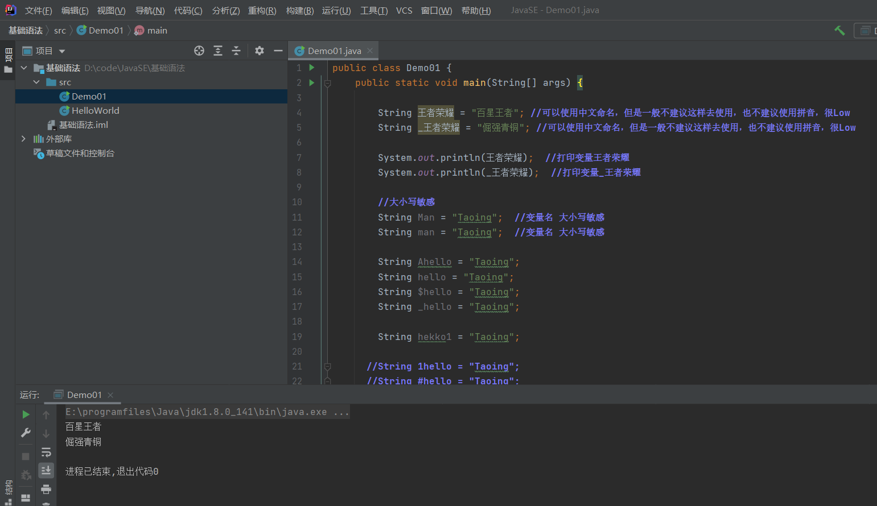The image size is (877, 506).
Task: Click the //大小写敏感 comment on line 10
Action: [406, 202]
